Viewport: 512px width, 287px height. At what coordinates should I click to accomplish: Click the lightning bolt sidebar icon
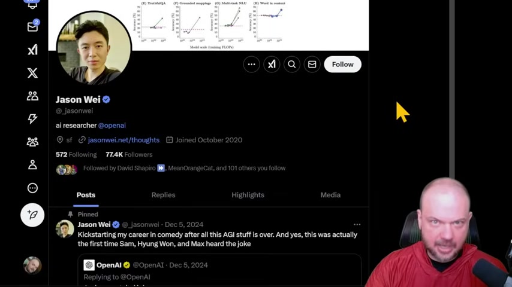click(32, 118)
